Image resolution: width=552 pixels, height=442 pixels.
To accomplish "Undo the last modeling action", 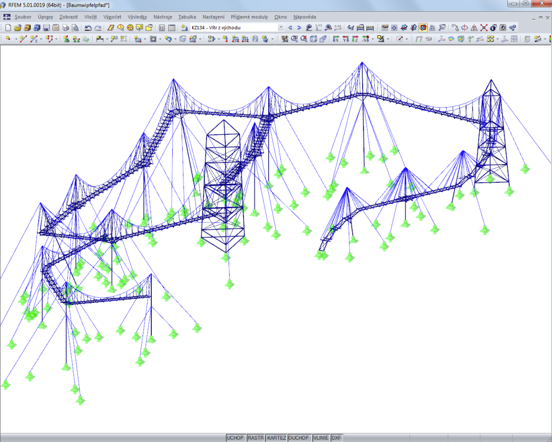I will (88, 27).
